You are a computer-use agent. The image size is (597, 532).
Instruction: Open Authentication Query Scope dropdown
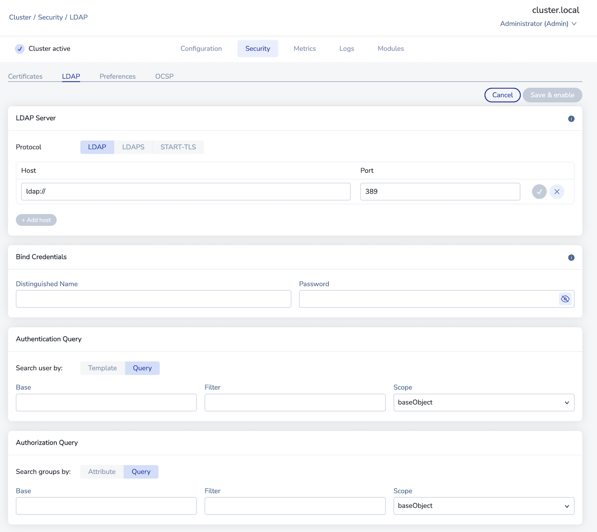(x=483, y=402)
